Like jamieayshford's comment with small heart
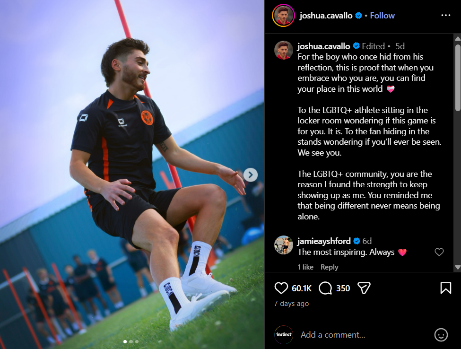 pos(439,252)
